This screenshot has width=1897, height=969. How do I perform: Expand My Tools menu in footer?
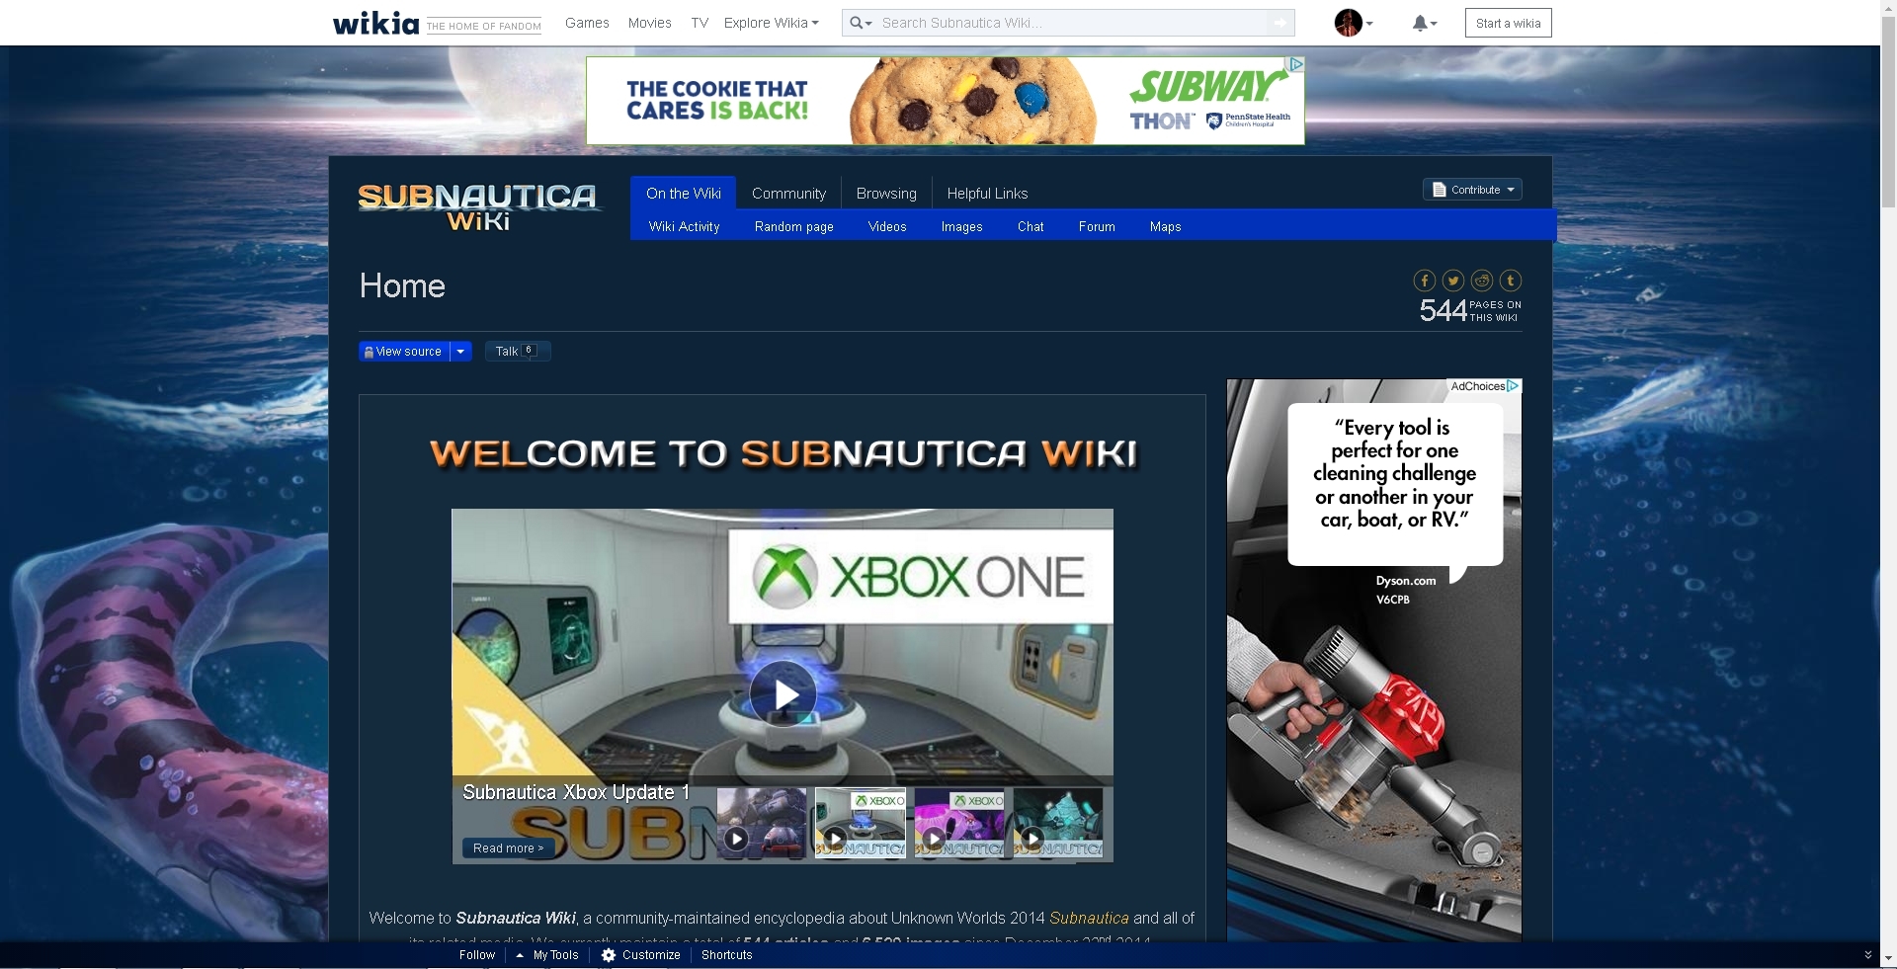(x=547, y=955)
